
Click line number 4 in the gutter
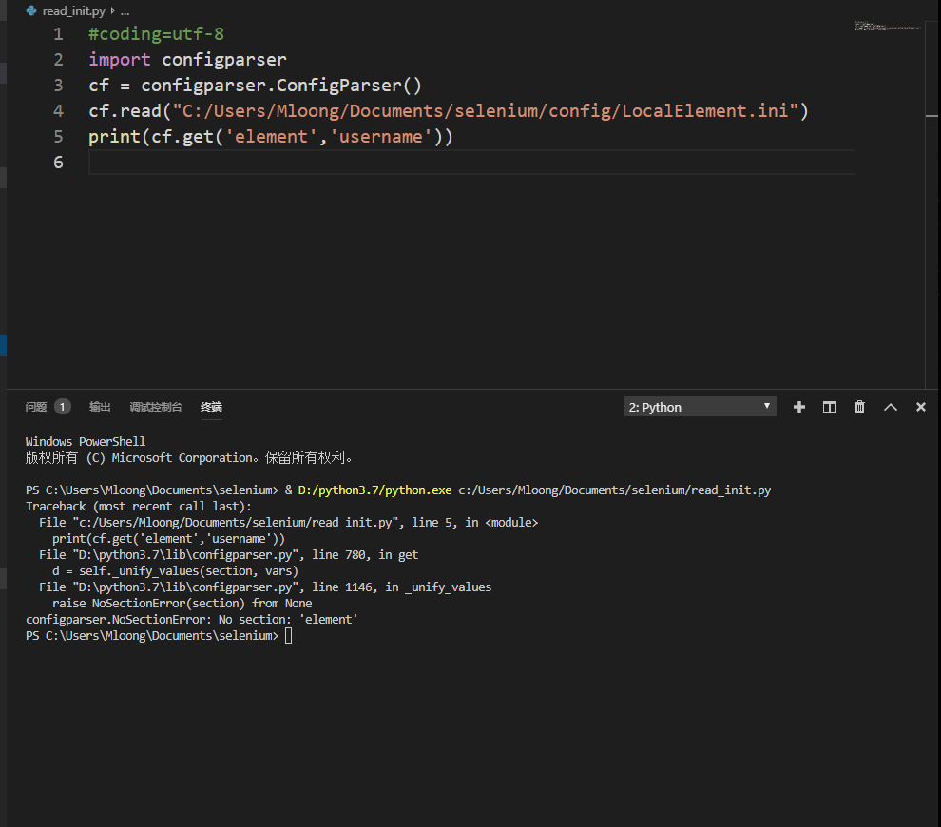58,111
